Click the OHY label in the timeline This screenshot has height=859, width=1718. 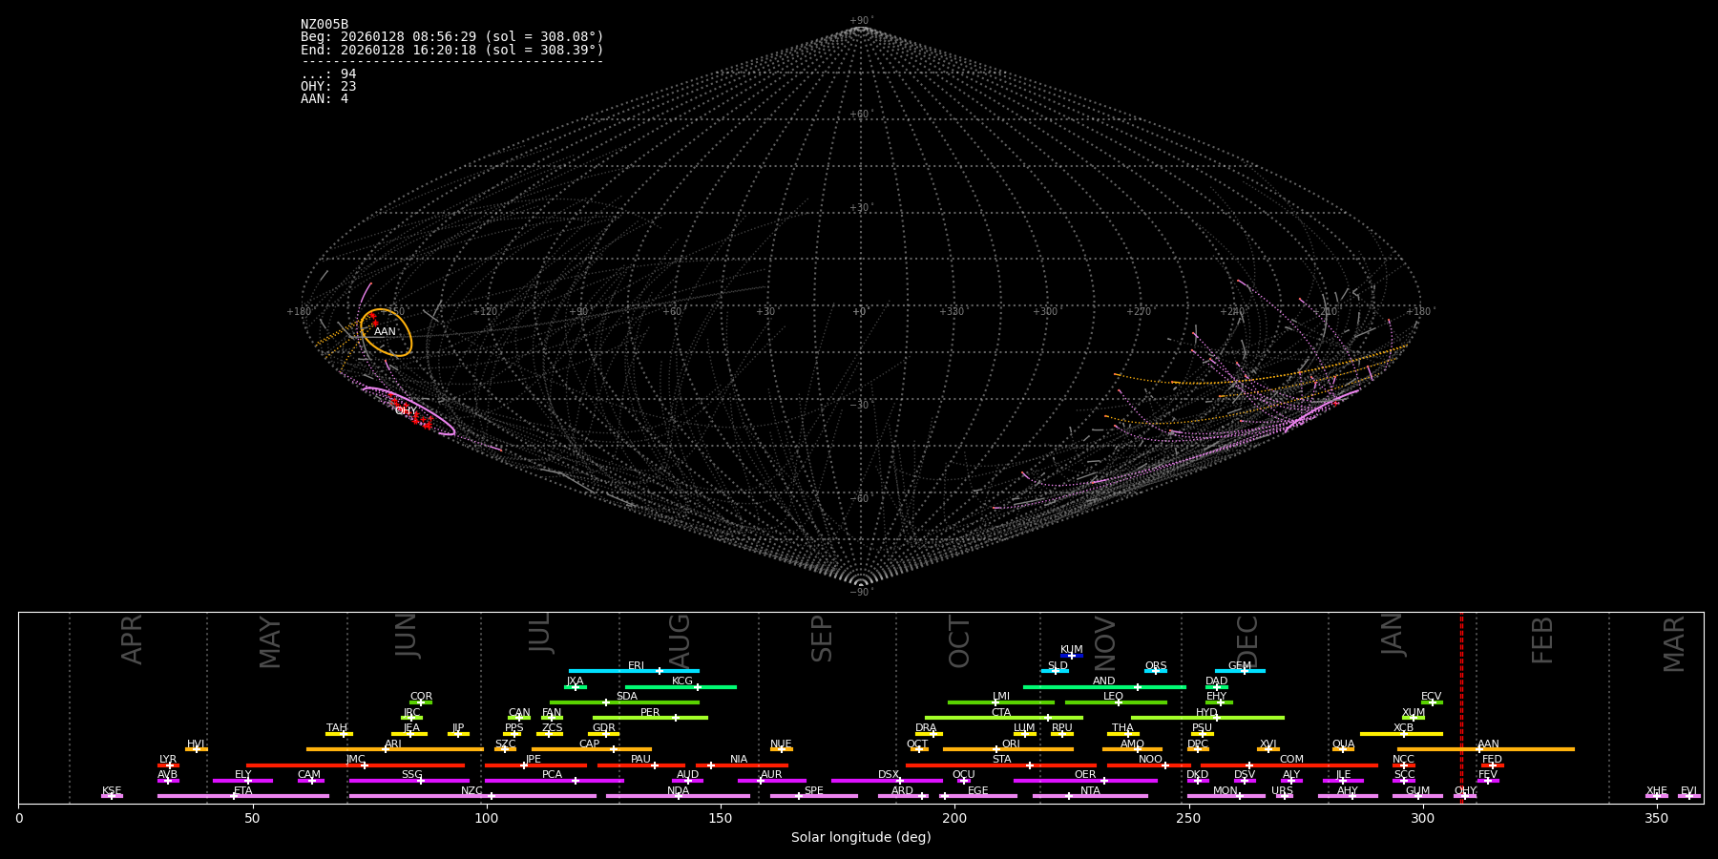click(x=1465, y=791)
